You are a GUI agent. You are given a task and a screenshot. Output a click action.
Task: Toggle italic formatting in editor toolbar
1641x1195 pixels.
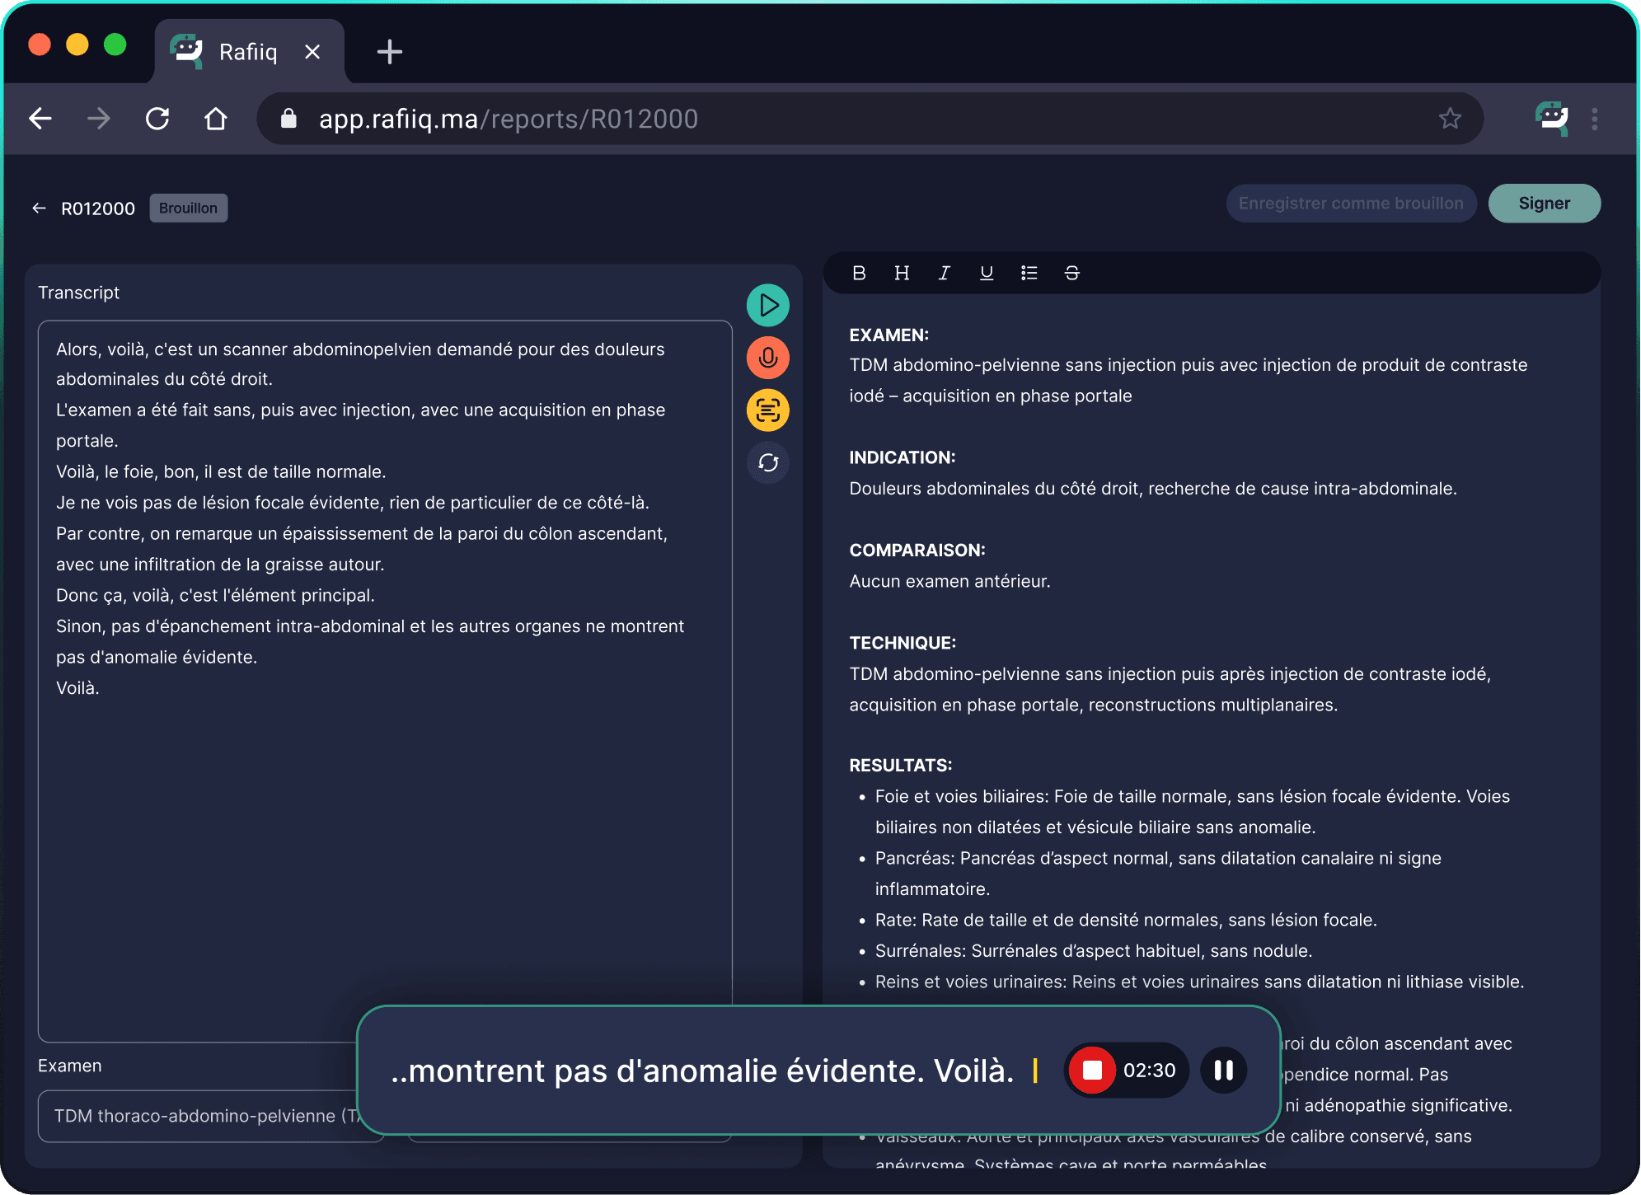944,273
